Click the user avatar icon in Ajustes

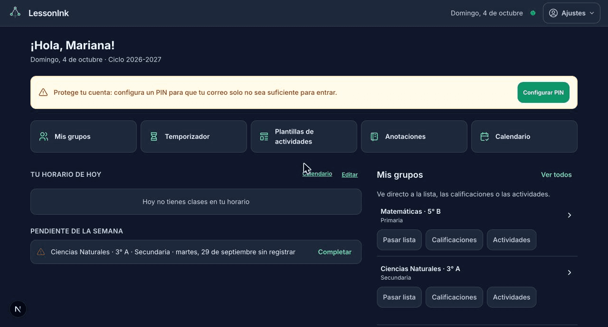(553, 13)
